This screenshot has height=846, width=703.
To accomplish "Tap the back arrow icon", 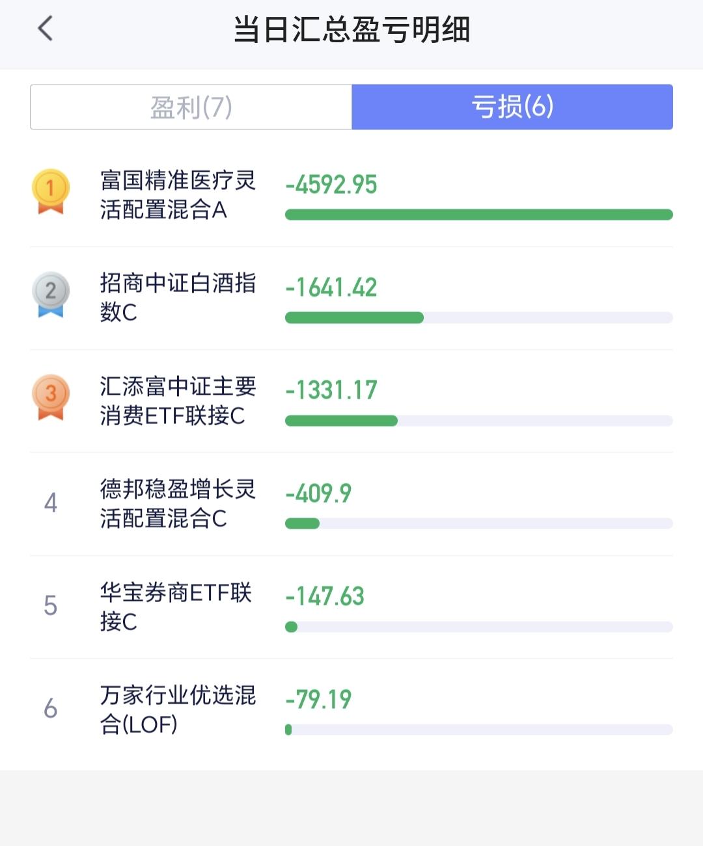I will [x=45, y=29].
